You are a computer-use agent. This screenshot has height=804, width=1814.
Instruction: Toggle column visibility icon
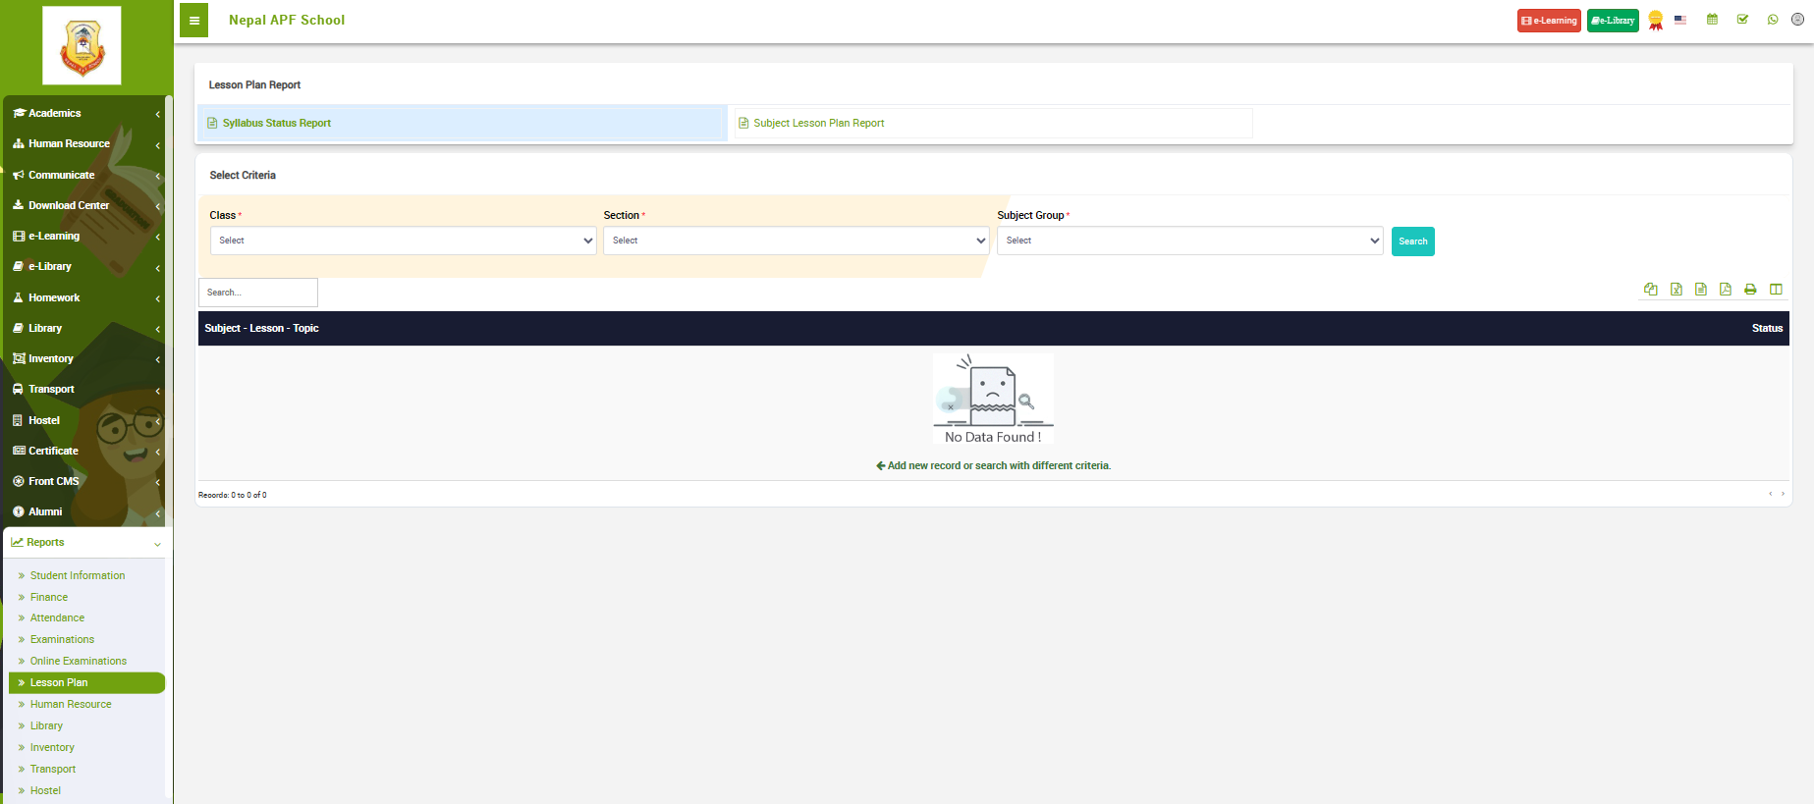1775,290
